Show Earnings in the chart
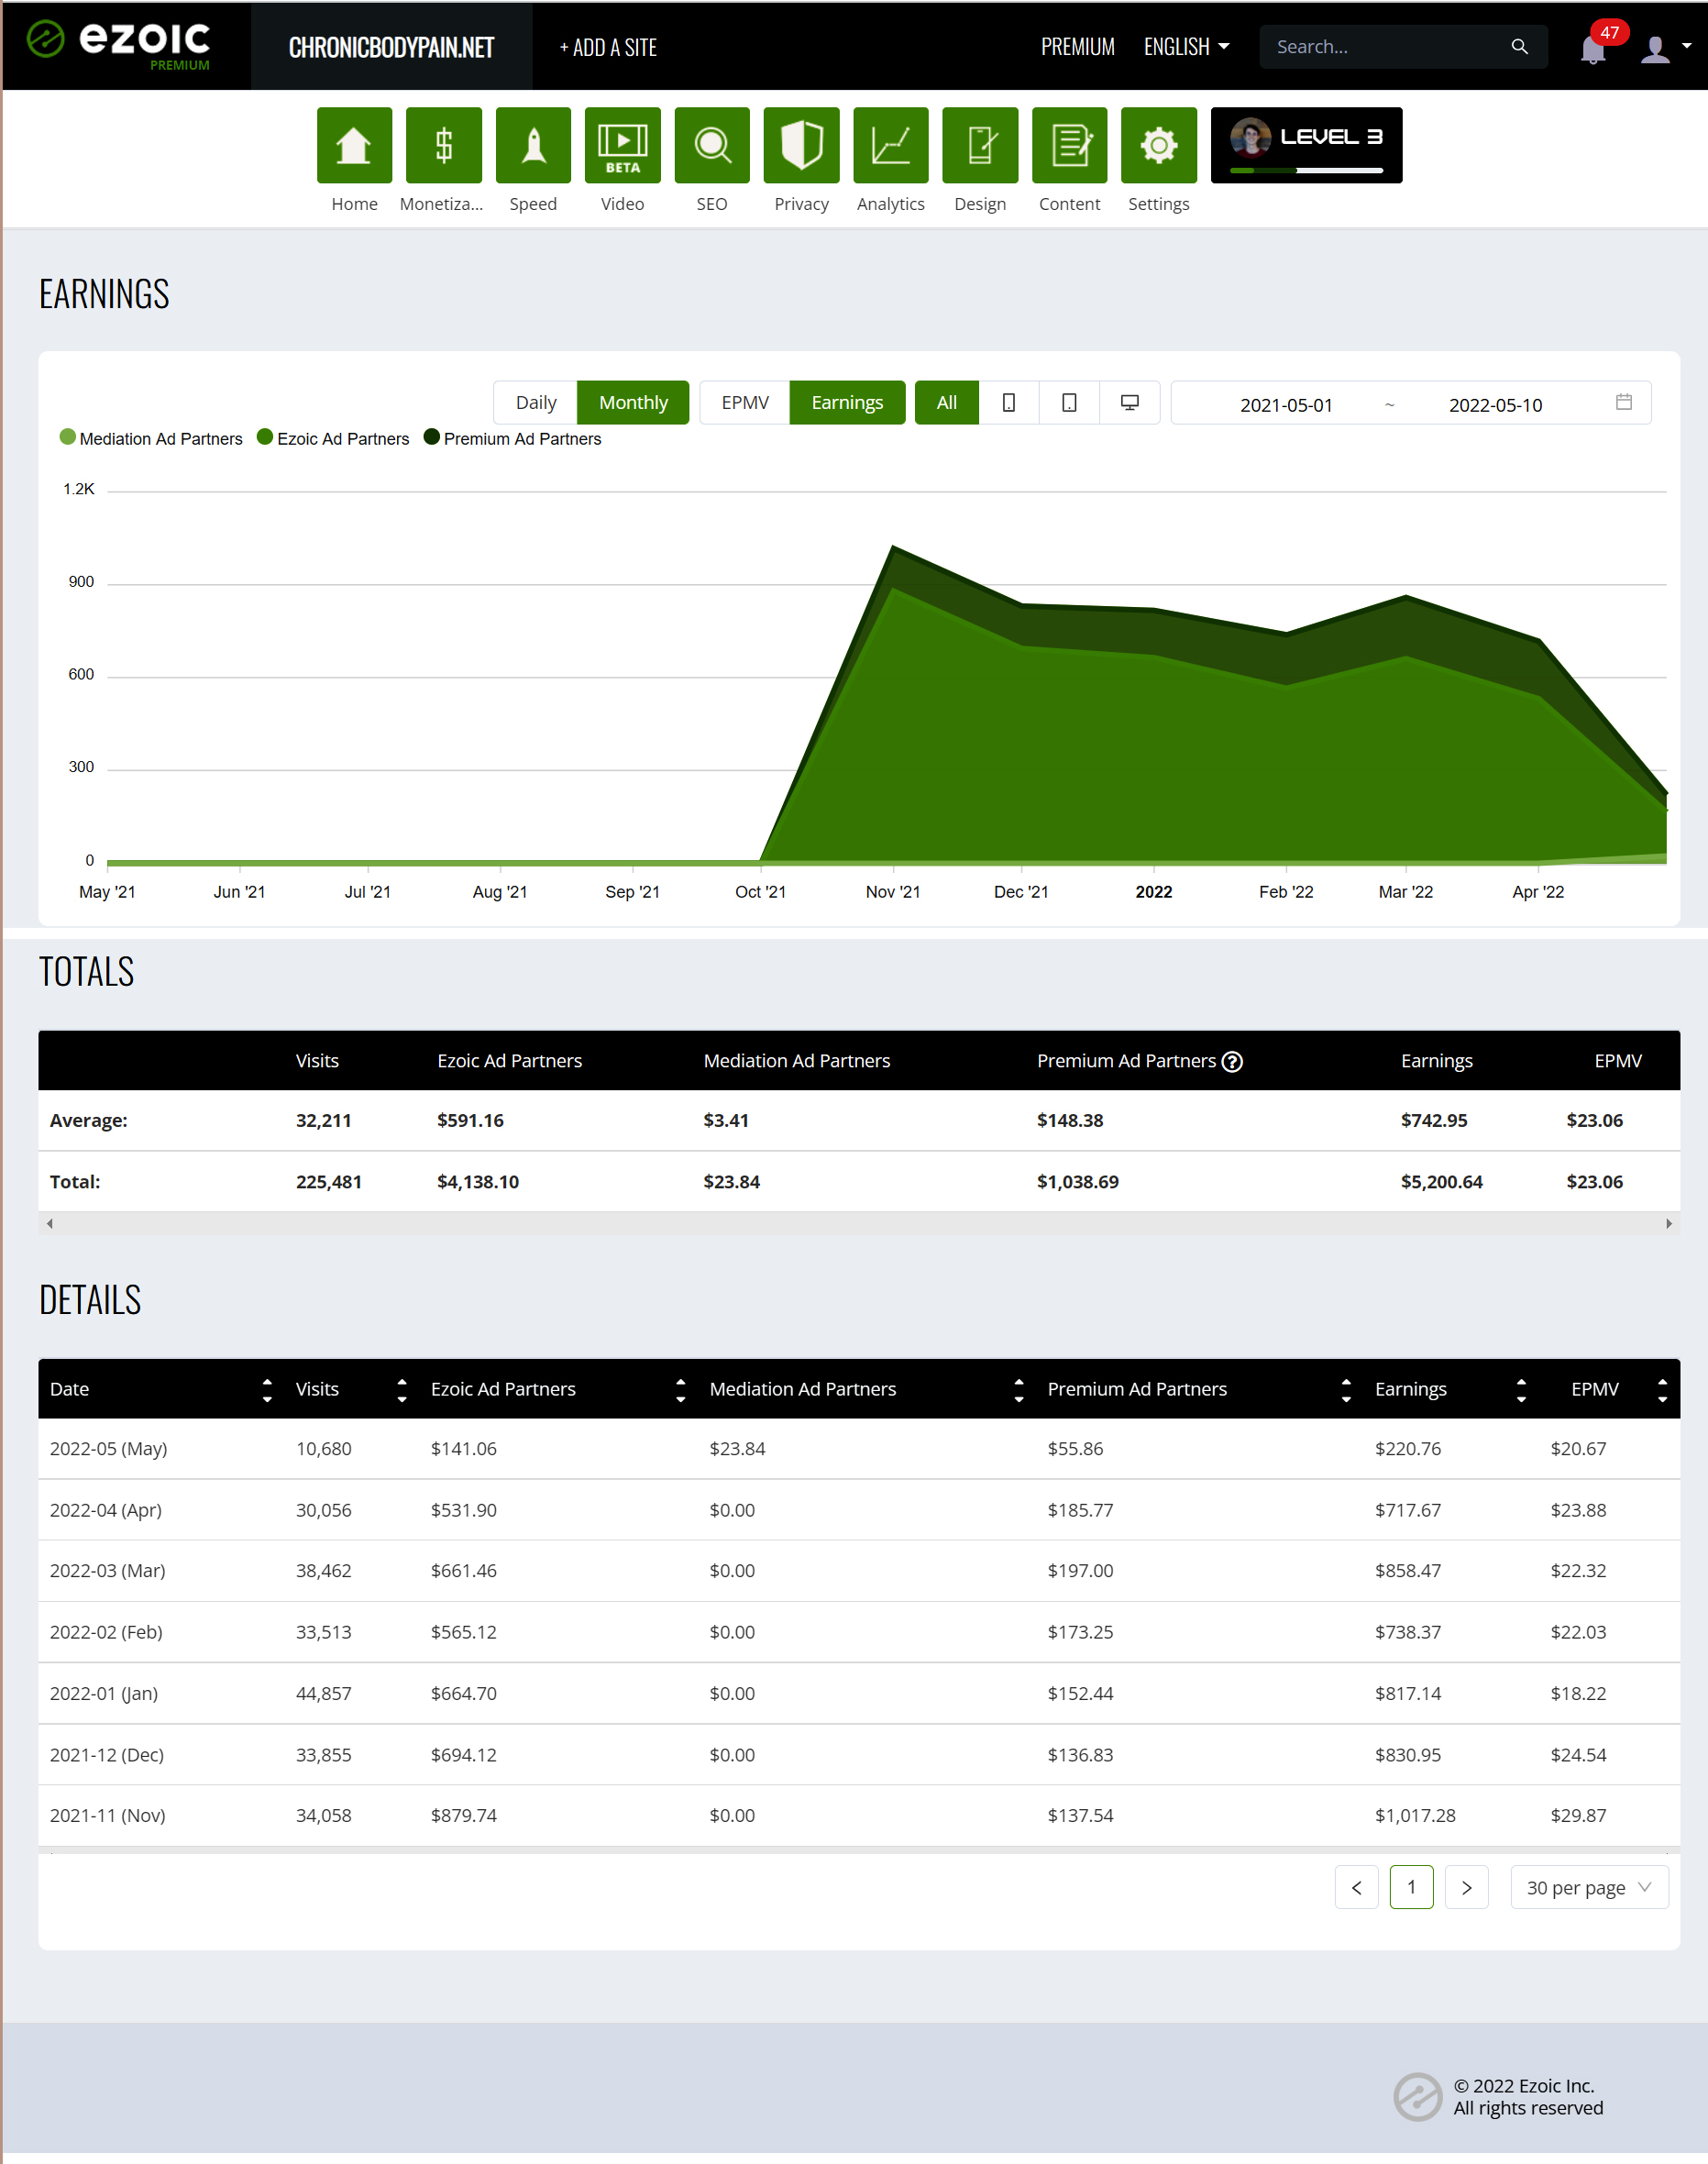The width and height of the screenshot is (1708, 2164). click(847, 403)
